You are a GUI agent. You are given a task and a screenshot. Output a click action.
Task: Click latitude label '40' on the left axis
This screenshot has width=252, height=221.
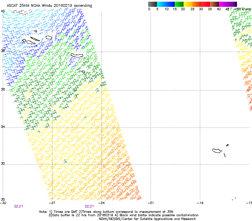pos(3,11)
